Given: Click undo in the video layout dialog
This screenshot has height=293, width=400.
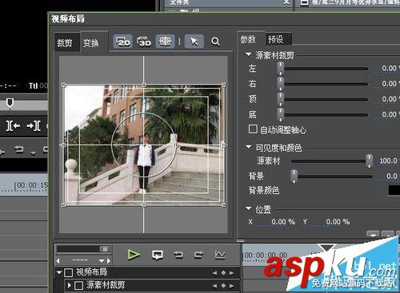Looking at the screenshot, I should click(x=178, y=255).
